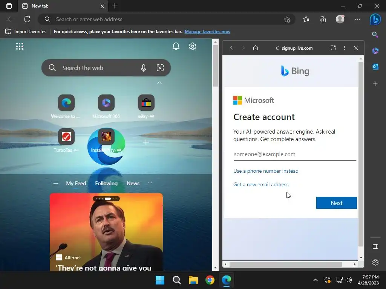Open File Explorer from the taskbar

(193, 280)
